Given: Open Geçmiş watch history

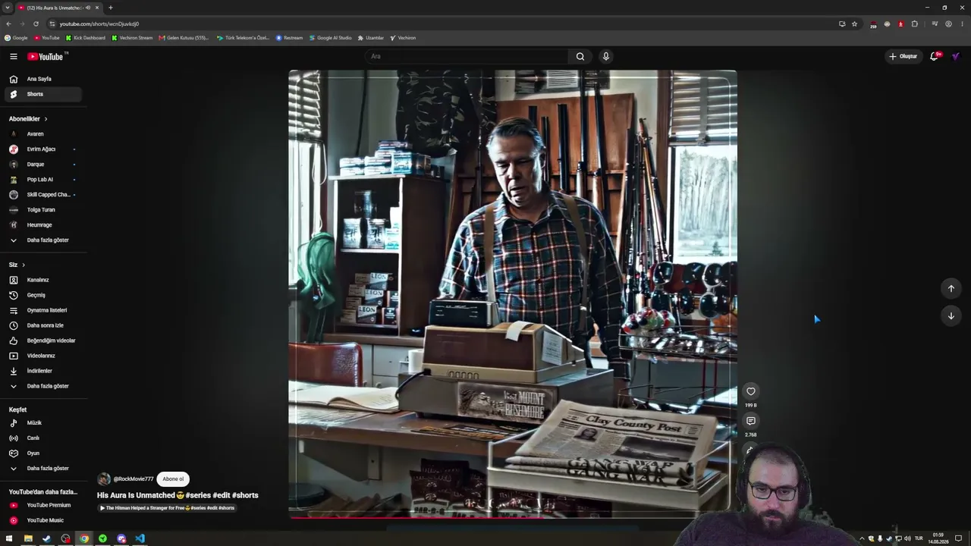Looking at the screenshot, I should 42,295.
